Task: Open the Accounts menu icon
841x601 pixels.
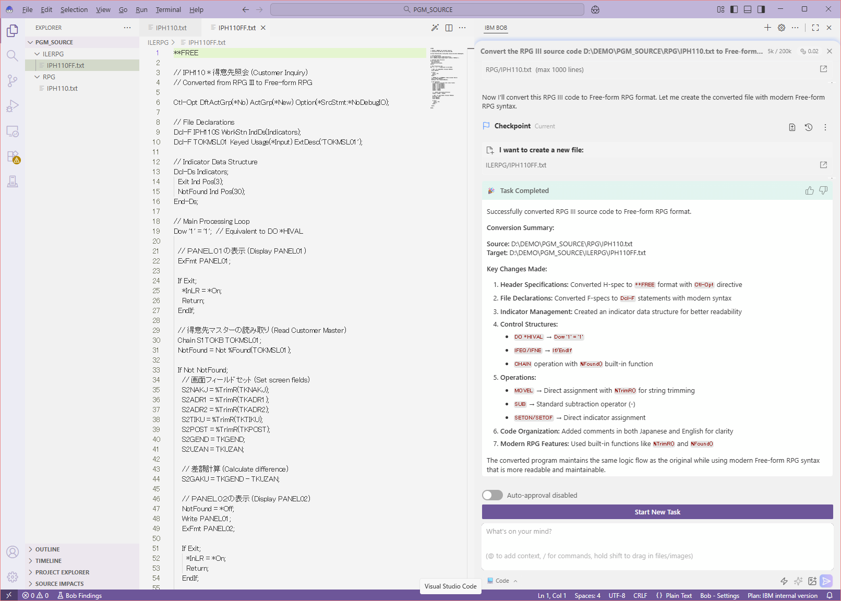Action: tap(13, 552)
